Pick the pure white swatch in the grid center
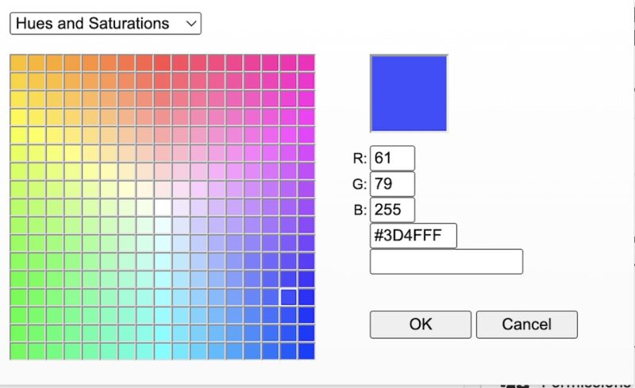 pyautogui.click(x=163, y=207)
